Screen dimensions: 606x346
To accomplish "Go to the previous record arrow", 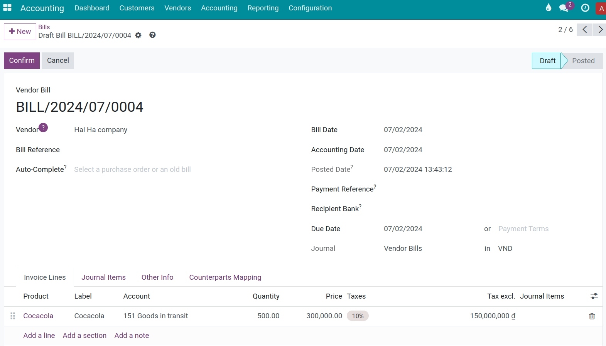I will (585, 30).
